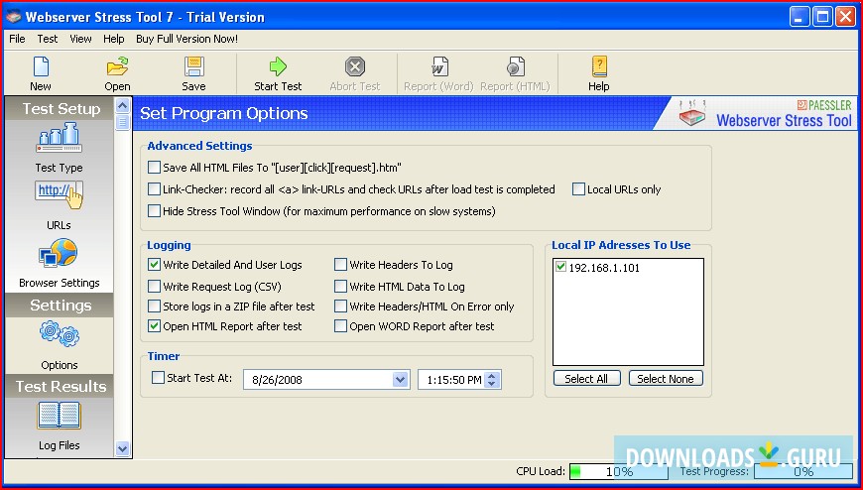Open the Test menu
863x490 pixels.
pyautogui.click(x=48, y=39)
